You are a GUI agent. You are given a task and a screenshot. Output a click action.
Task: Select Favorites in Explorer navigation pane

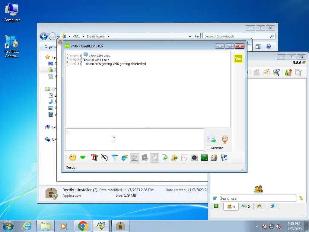(50, 57)
